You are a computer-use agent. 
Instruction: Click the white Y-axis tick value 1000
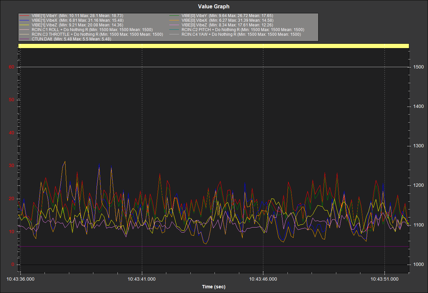[x=419, y=264]
